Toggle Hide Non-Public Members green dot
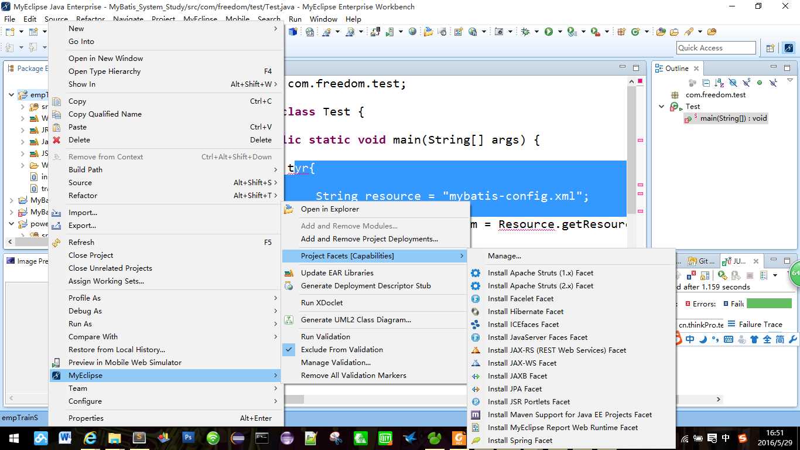The image size is (800, 450). [760, 83]
